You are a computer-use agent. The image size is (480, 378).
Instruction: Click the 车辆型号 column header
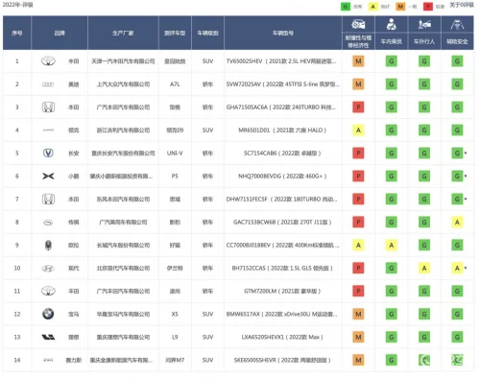point(283,33)
